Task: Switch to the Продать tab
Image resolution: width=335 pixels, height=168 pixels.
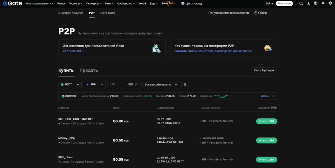Action: click(x=89, y=70)
